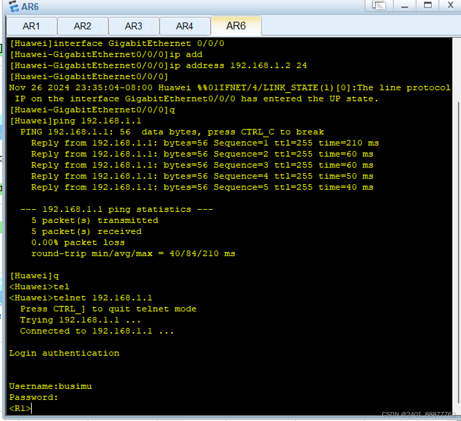Viewport: 461px width, 421px height.
Task: Click the <R1> prompt line
Action: pos(20,409)
